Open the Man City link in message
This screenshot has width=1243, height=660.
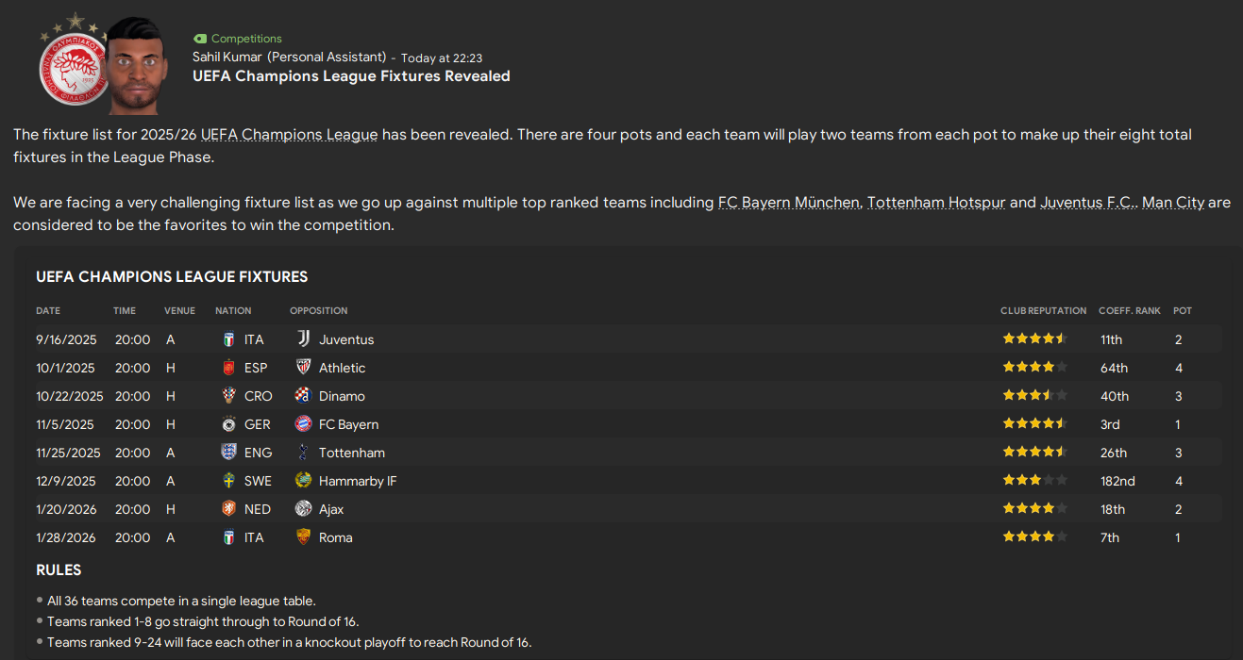point(1173,203)
